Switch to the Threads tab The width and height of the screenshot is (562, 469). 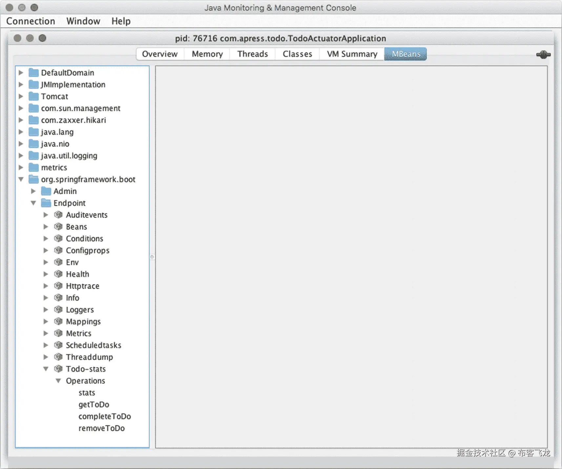(x=253, y=54)
